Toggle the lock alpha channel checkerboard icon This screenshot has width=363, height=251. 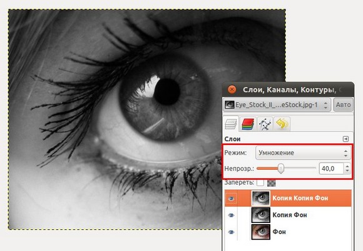click(x=272, y=183)
